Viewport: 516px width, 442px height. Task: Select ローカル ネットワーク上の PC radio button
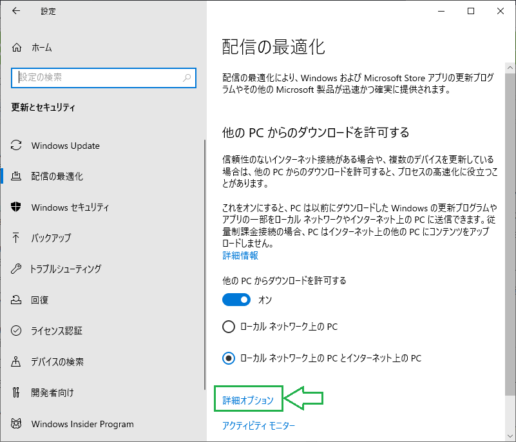pos(229,327)
